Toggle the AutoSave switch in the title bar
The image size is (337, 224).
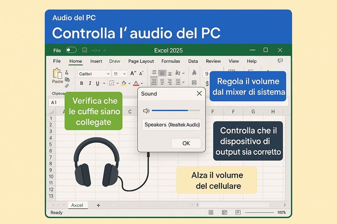point(71,50)
